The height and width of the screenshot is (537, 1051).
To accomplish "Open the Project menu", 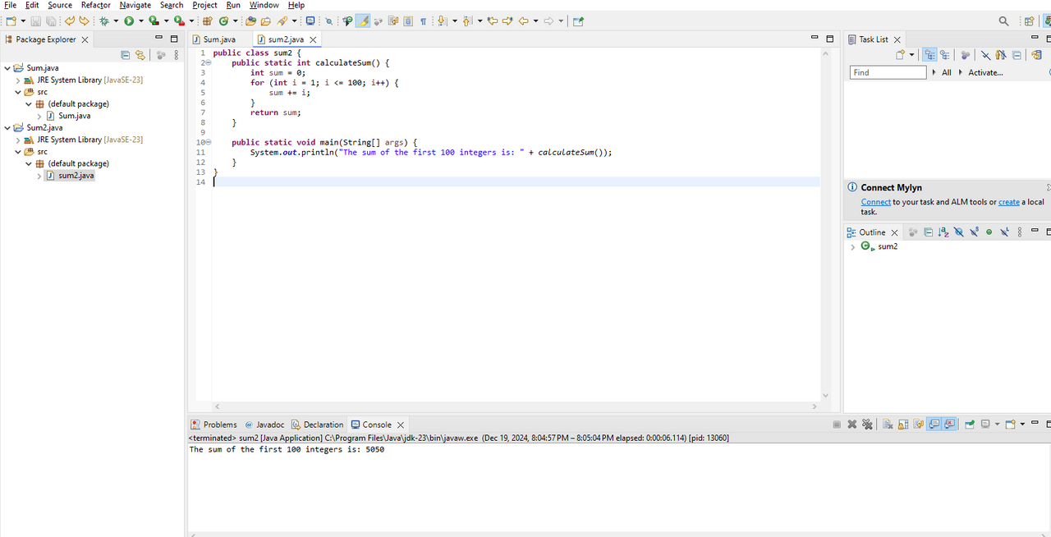I will (x=204, y=5).
